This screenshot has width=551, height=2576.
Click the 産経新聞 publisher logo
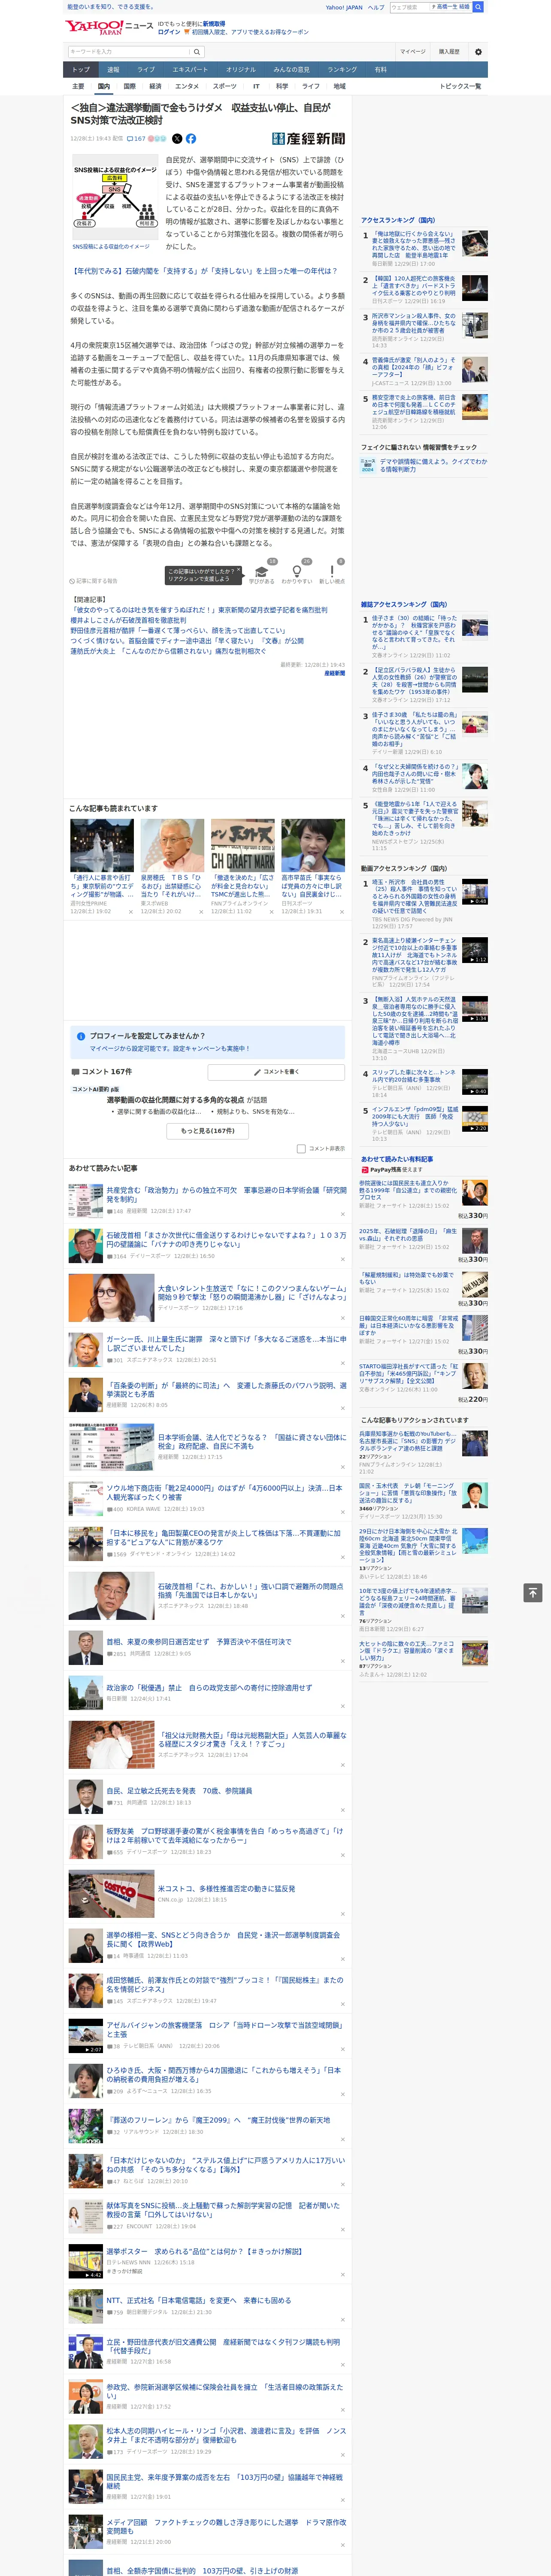[x=308, y=139]
